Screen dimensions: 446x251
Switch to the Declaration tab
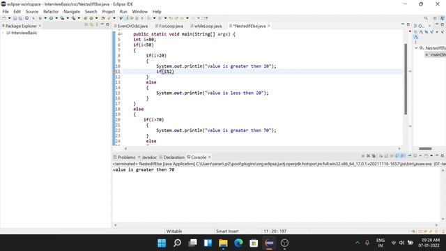[x=172, y=157]
